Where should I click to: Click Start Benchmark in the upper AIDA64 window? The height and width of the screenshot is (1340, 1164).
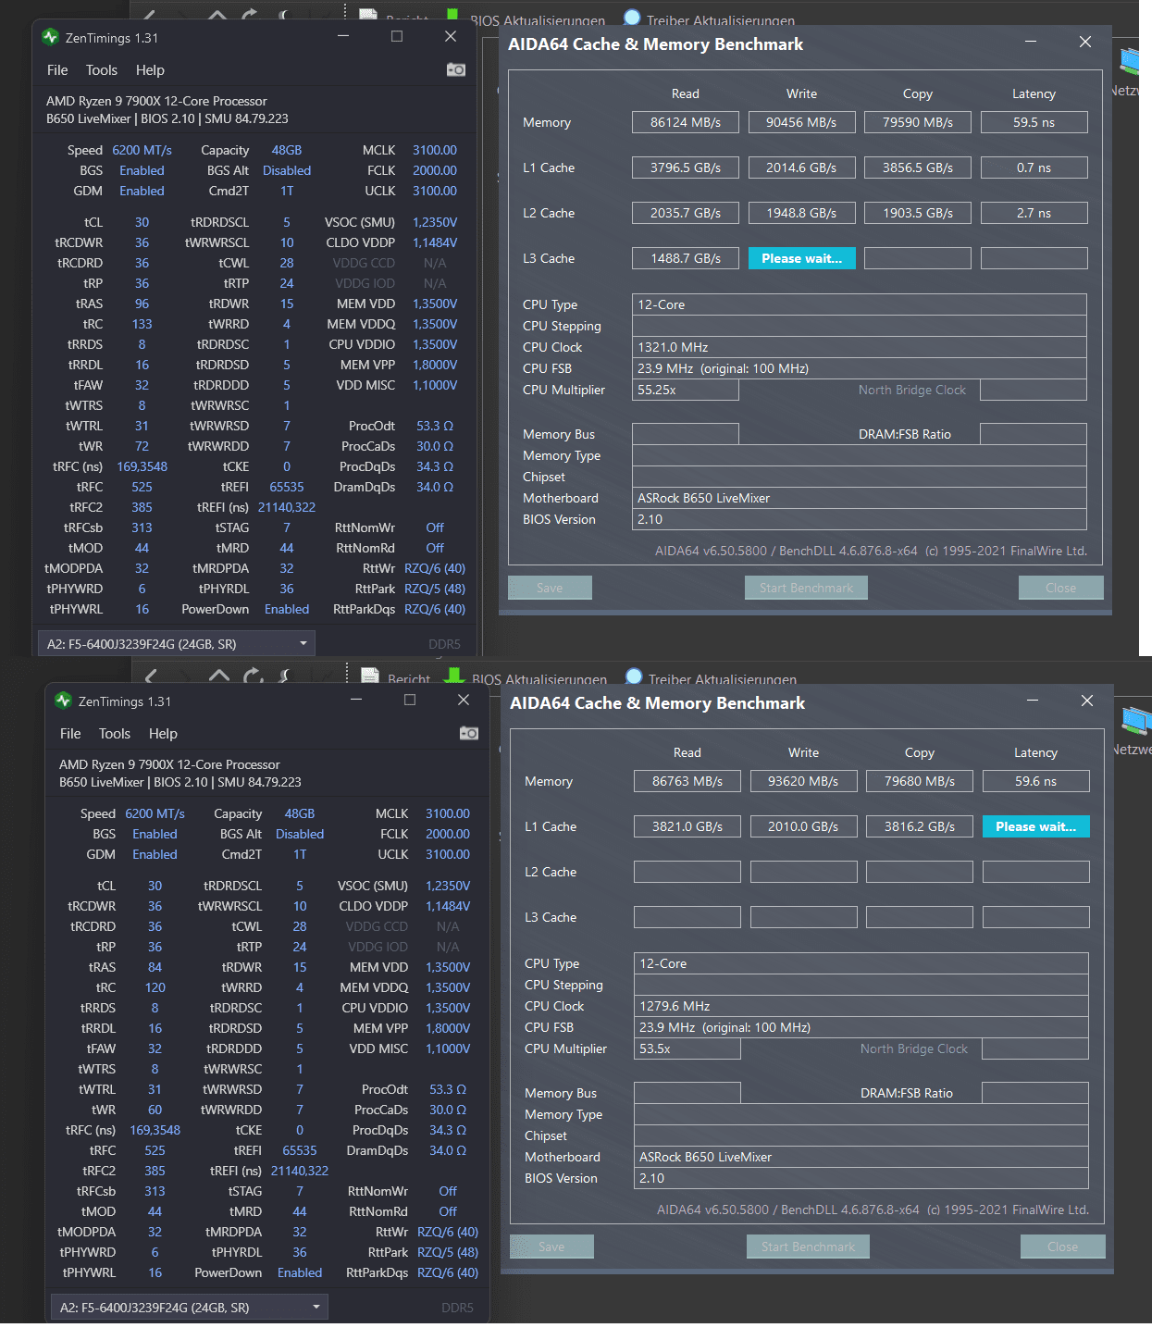click(807, 588)
